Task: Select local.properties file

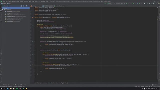Action: pos(13,21)
